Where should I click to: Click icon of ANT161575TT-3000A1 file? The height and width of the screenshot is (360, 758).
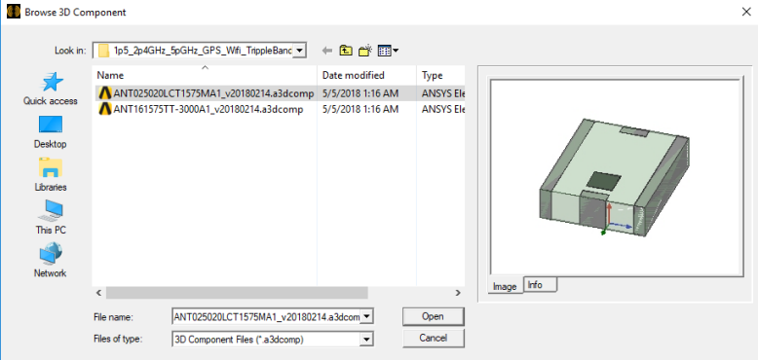click(x=104, y=110)
